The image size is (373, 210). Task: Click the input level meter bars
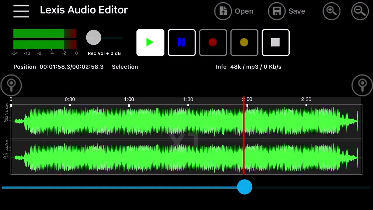coord(45,39)
